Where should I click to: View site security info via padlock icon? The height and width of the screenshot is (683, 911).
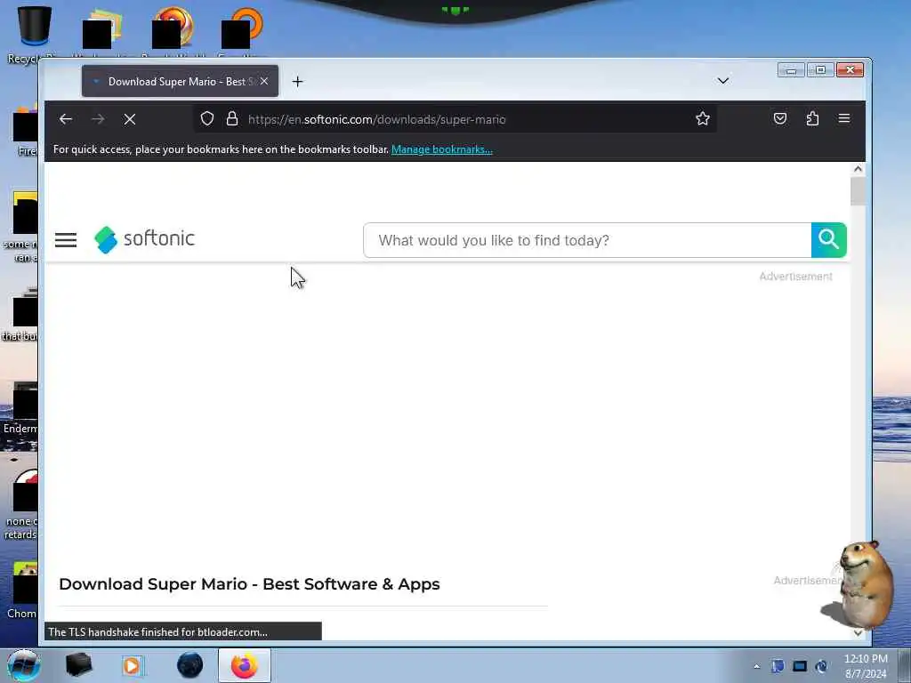232,119
